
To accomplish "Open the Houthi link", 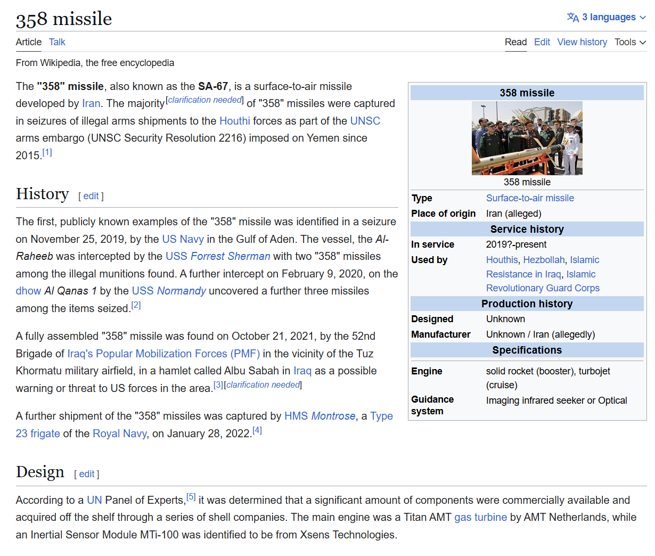I will tap(235, 121).
